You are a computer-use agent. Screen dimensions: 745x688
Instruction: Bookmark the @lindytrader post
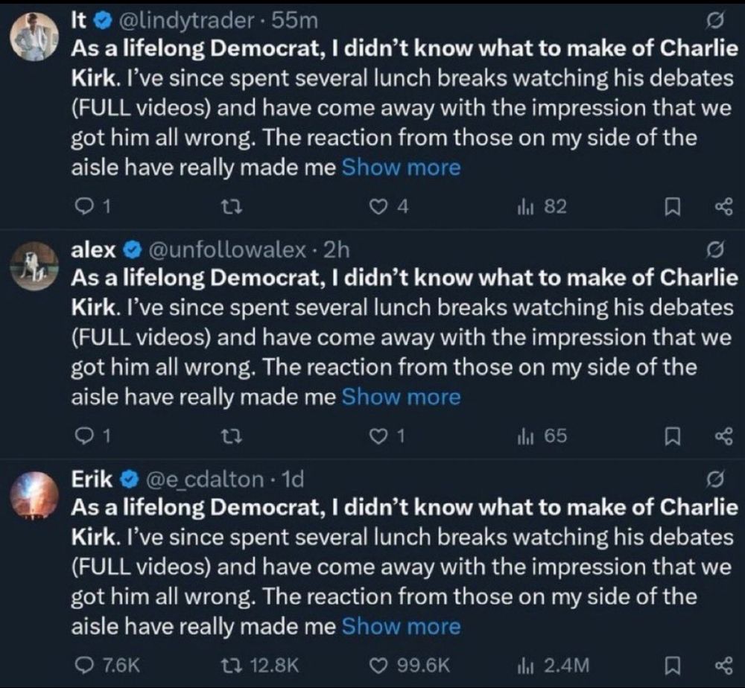point(673,208)
